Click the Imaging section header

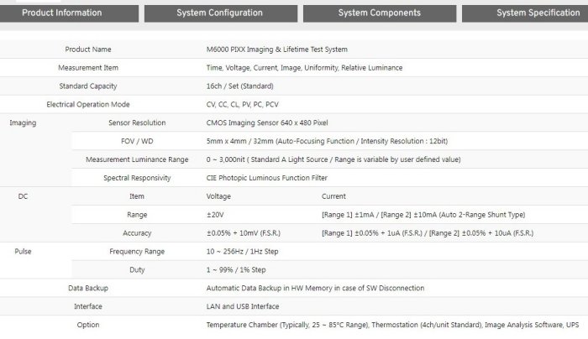pyautogui.click(x=23, y=123)
